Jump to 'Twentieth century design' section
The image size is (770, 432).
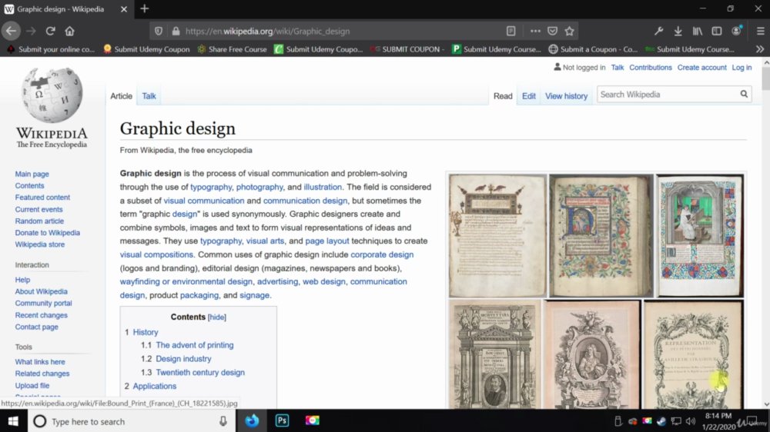pos(200,372)
